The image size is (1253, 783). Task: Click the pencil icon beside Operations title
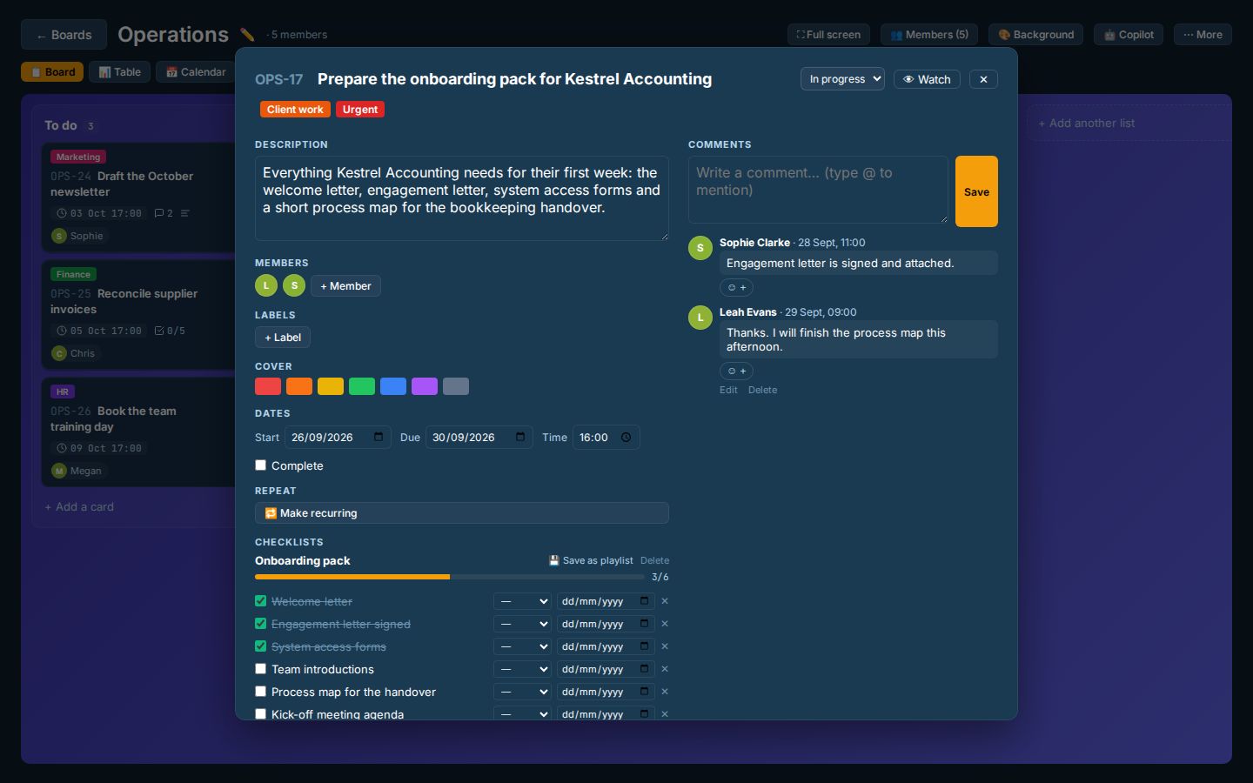click(247, 35)
